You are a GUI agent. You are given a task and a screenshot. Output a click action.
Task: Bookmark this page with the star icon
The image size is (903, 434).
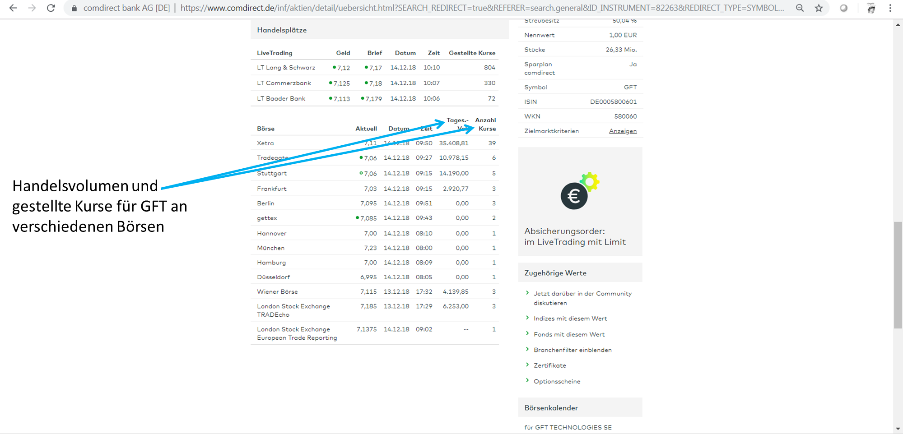819,8
